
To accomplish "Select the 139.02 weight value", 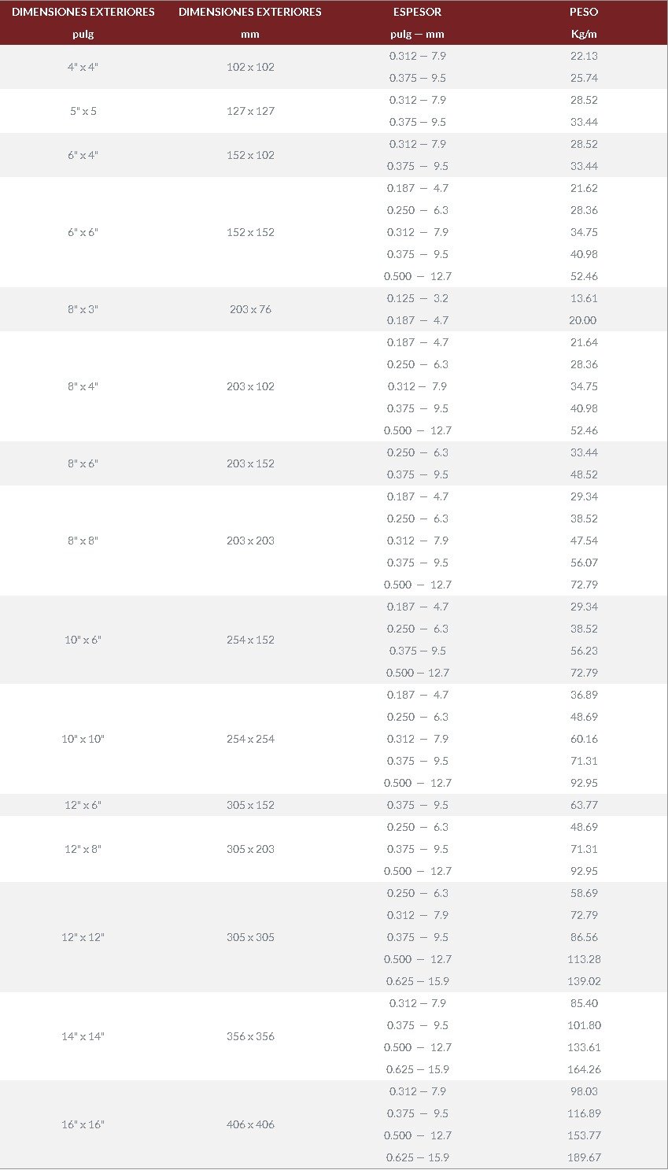I will tap(584, 981).
